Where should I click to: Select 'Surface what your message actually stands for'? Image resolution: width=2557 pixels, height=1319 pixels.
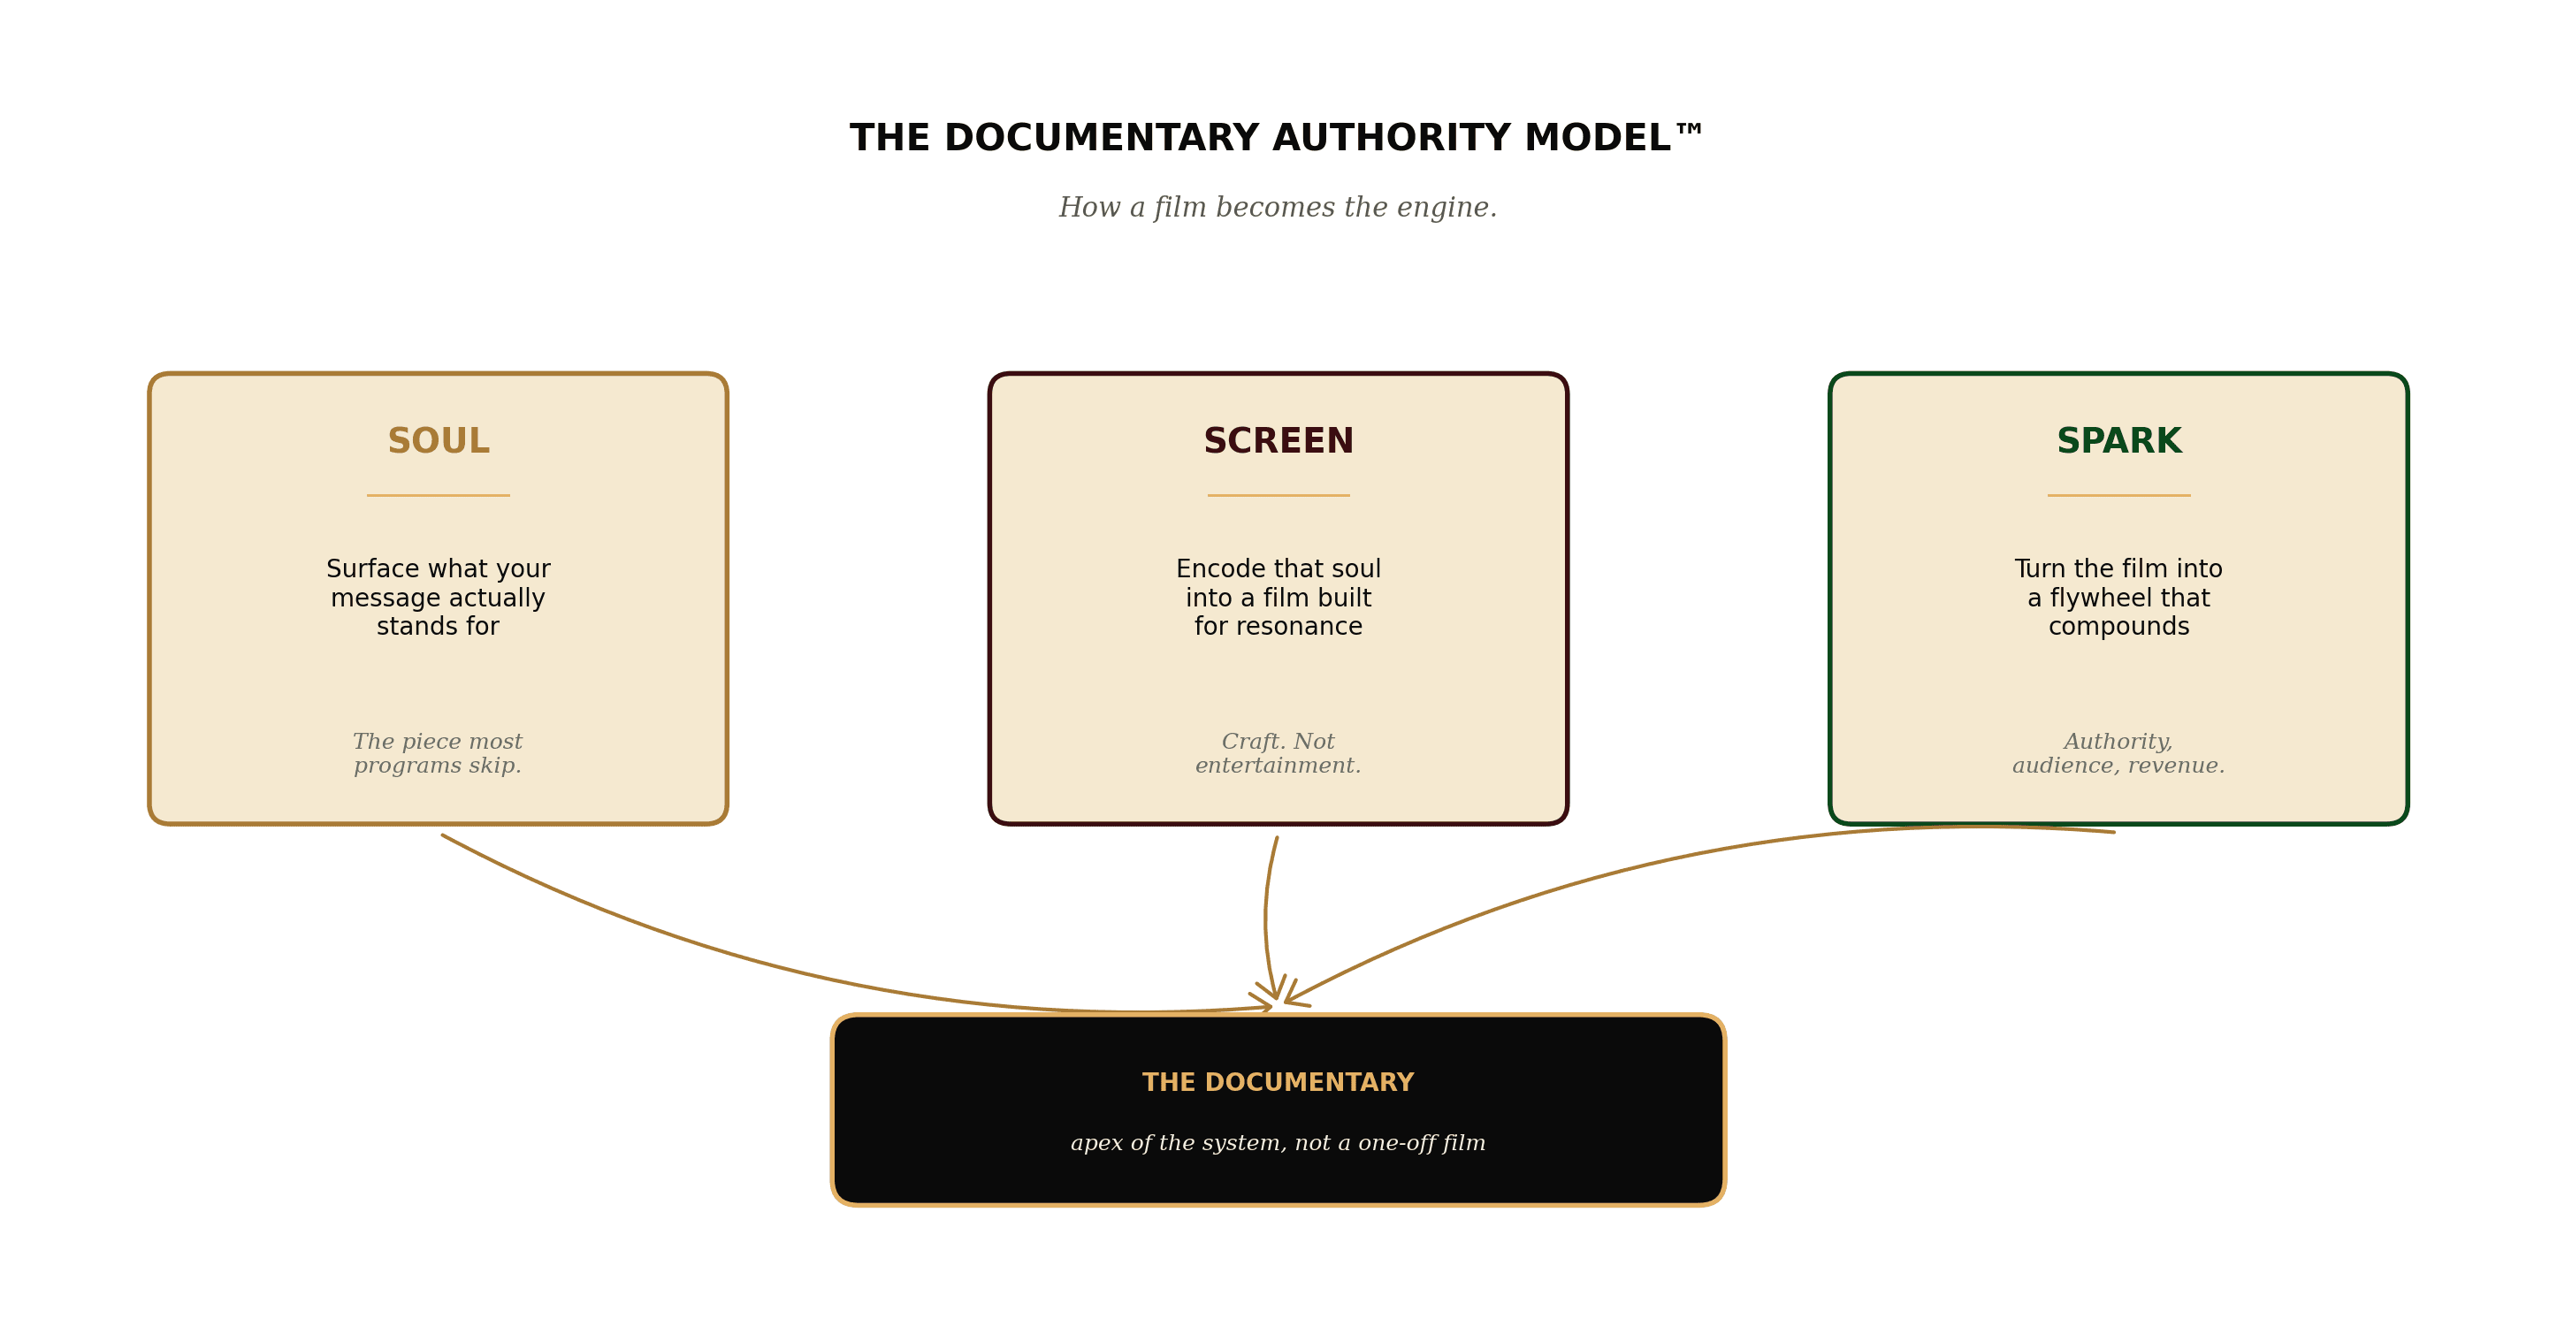[x=438, y=598]
